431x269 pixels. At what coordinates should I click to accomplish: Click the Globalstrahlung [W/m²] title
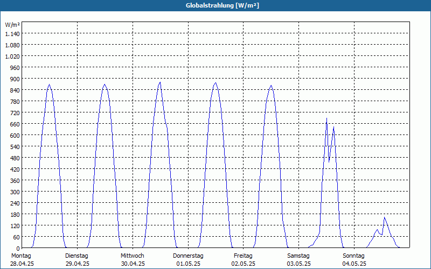point(223,5)
